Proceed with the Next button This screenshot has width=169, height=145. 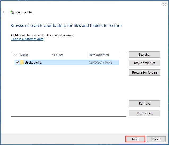135,139
